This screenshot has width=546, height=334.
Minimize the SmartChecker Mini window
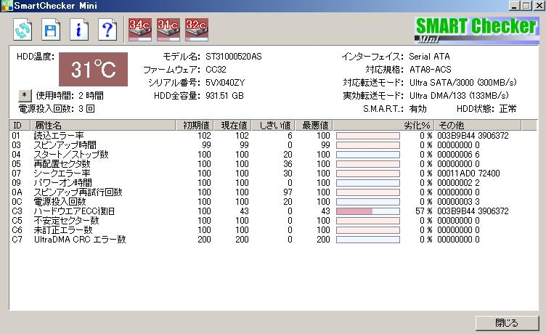point(514,6)
